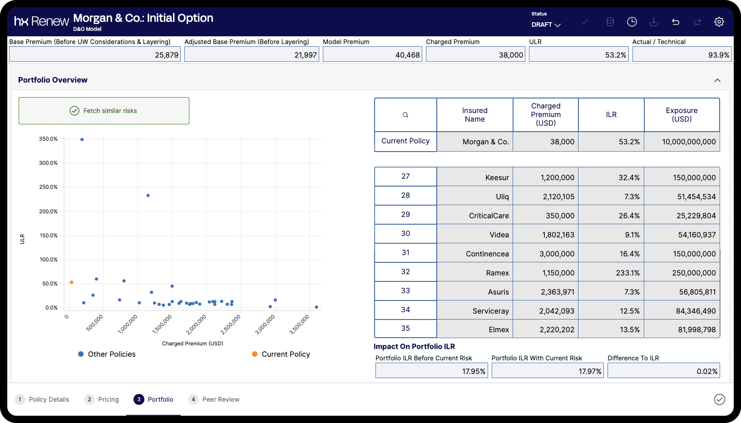
Task: Select row 27 in the table
Action: 405,177
